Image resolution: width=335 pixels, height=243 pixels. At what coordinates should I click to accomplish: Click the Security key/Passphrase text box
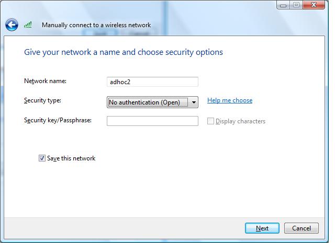tap(152, 121)
